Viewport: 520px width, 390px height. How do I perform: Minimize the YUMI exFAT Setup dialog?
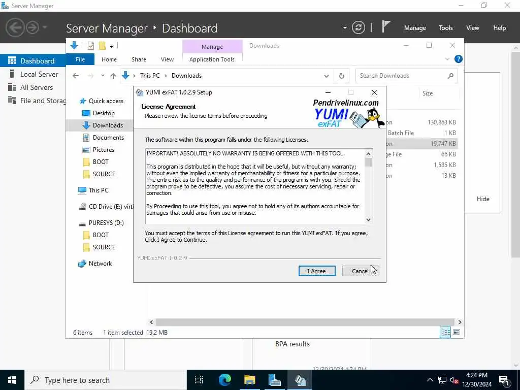coord(328,92)
